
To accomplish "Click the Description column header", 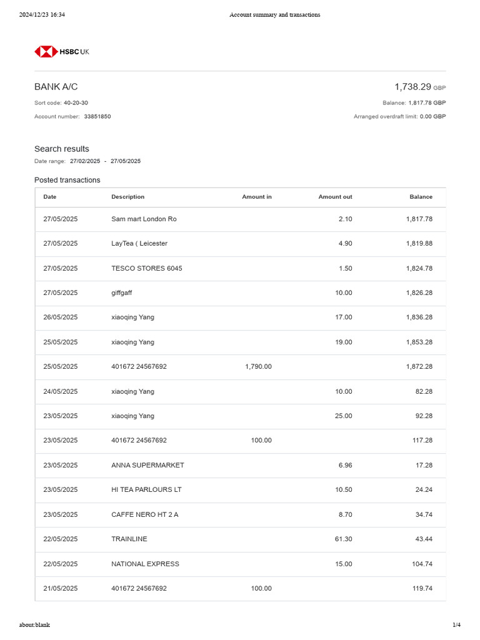I will click(x=127, y=197).
